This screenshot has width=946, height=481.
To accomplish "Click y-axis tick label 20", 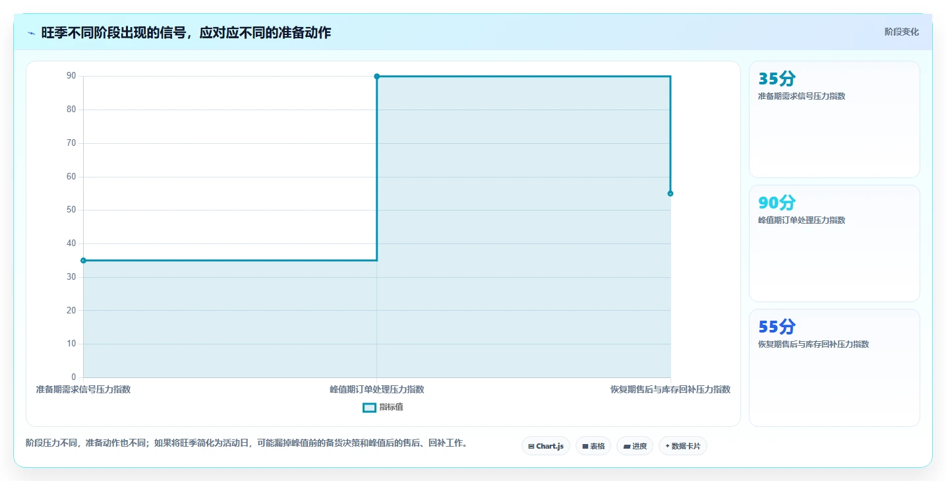I will pyautogui.click(x=71, y=311).
